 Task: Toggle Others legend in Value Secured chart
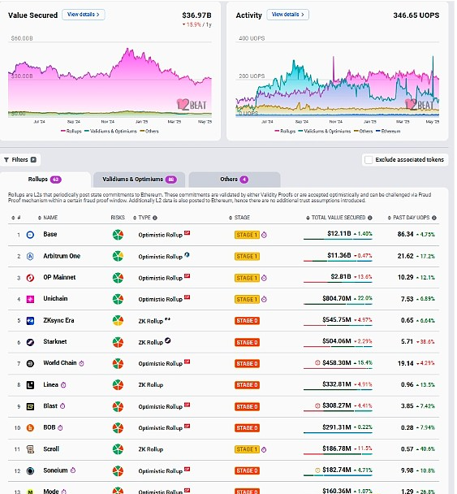pyautogui.click(x=149, y=132)
